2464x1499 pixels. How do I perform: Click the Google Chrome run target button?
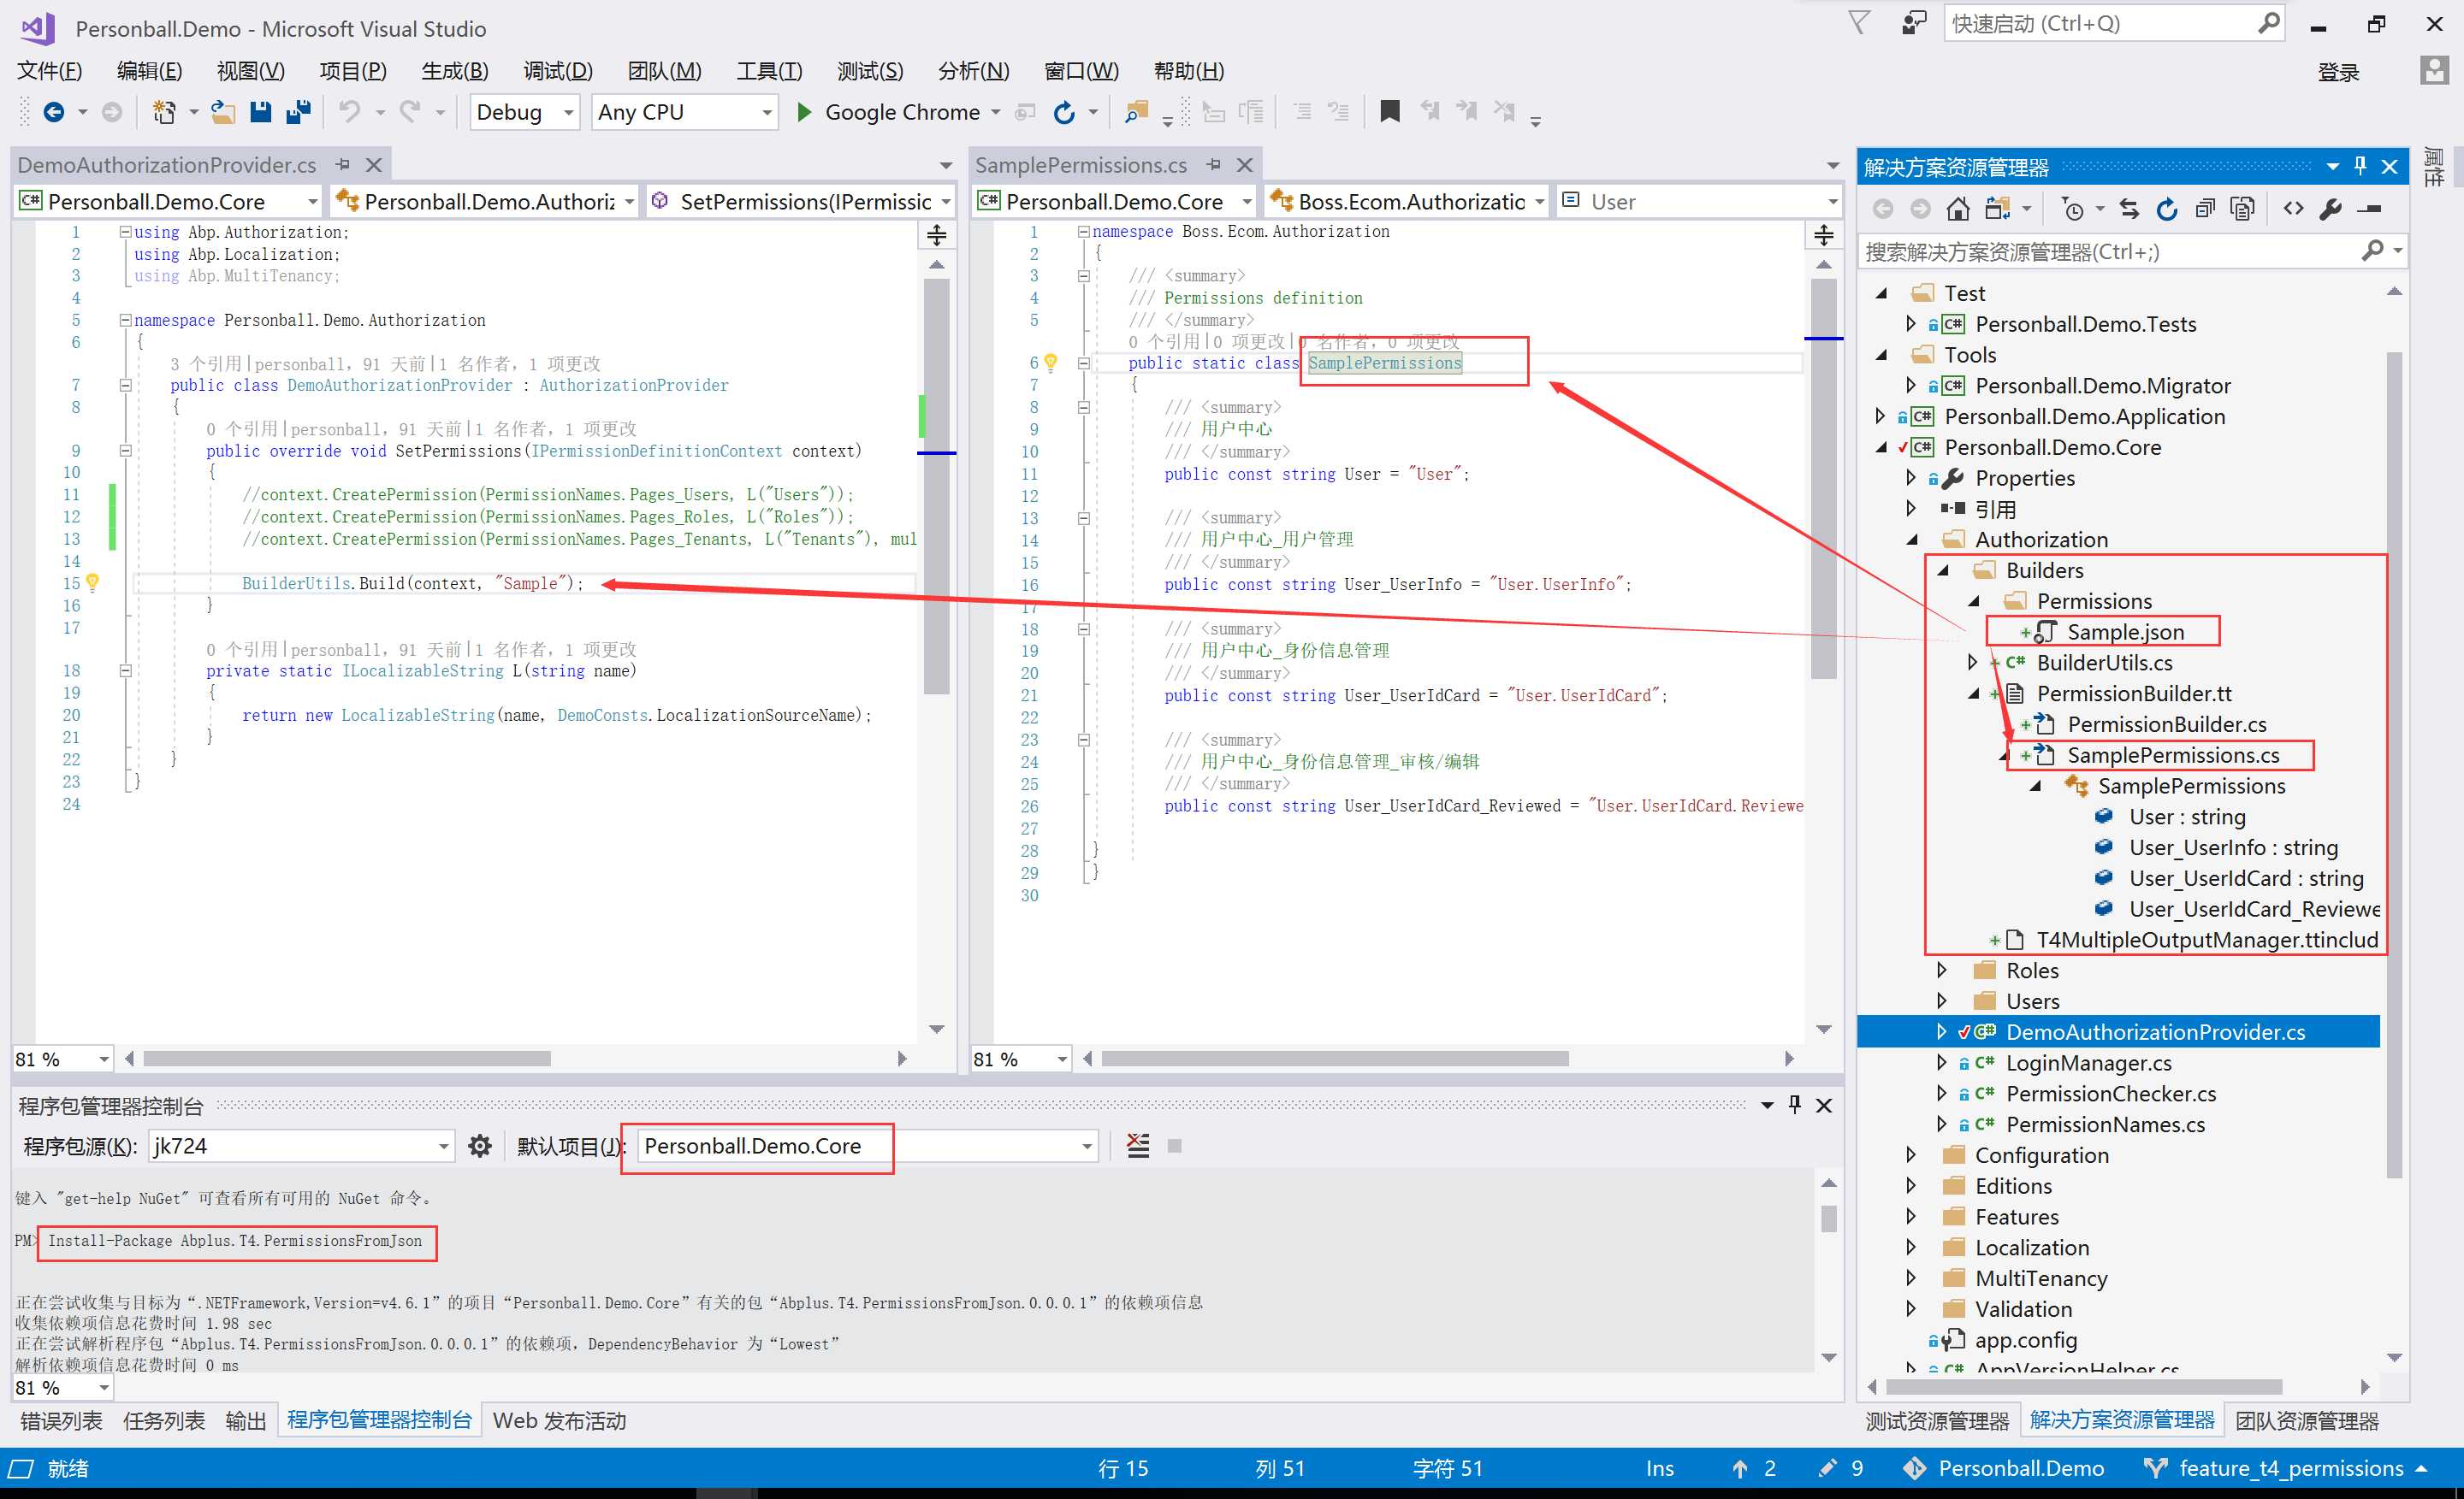point(901,112)
